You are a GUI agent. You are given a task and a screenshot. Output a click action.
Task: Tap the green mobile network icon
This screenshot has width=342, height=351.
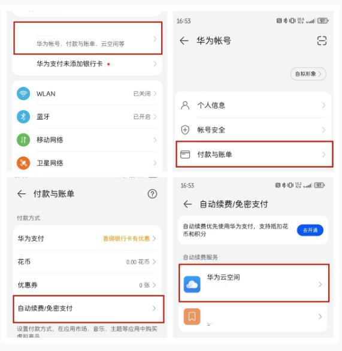tap(23, 140)
